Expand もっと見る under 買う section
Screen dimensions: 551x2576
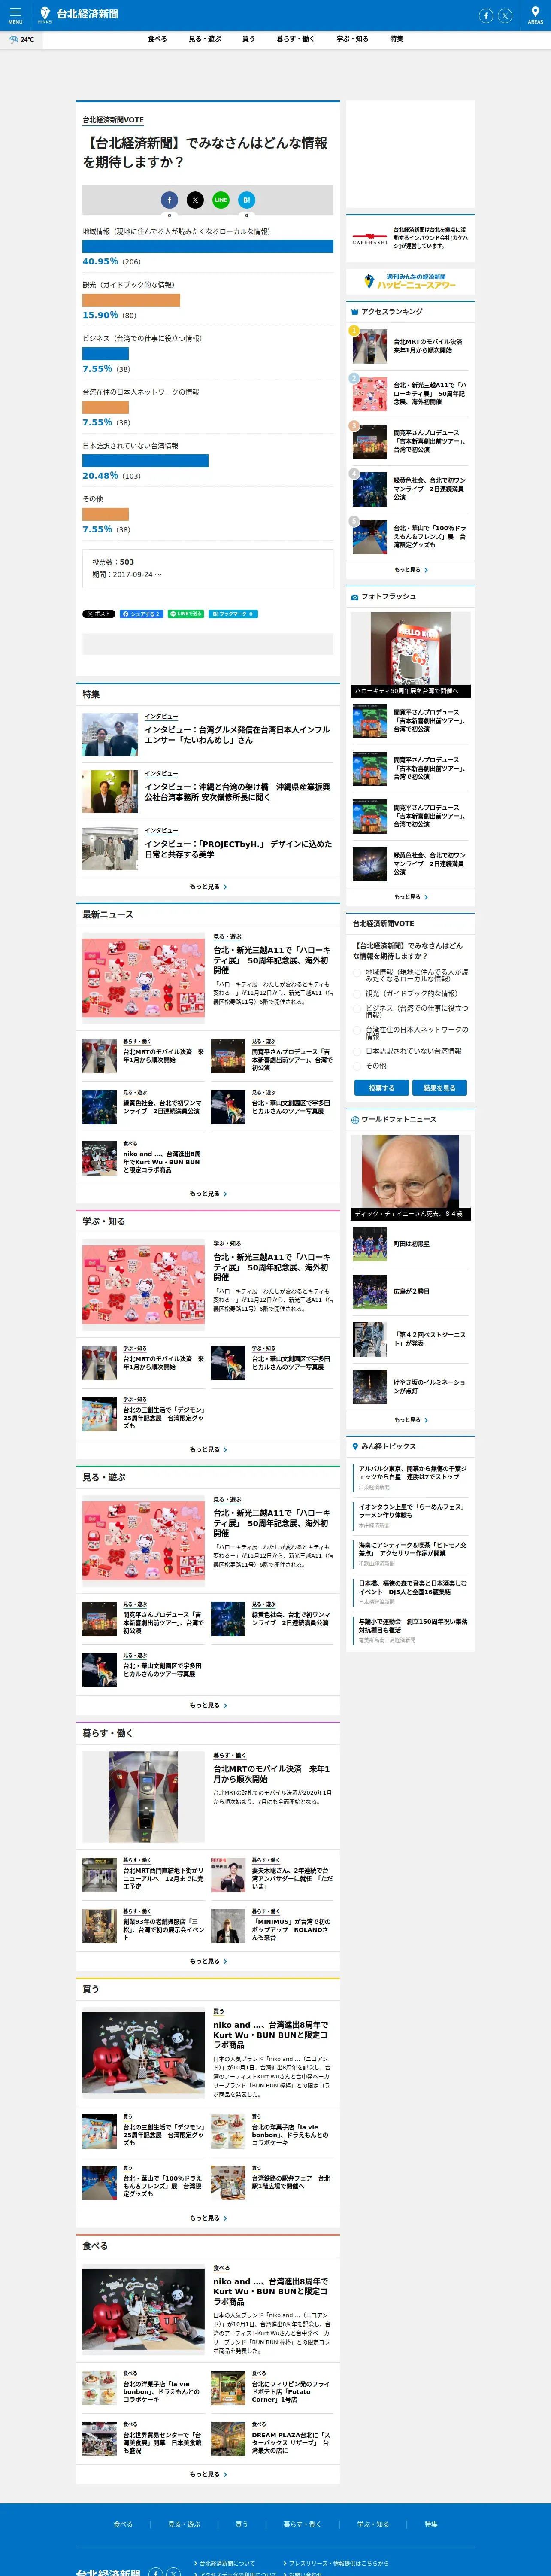pos(208,2218)
